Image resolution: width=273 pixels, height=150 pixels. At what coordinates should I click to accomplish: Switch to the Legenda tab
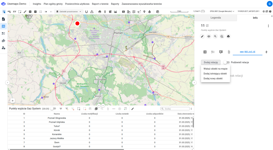[215, 18]
